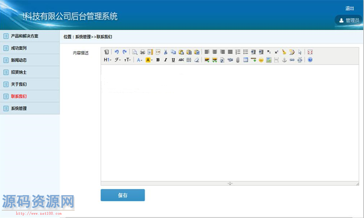Toggle fullscreen editor mode
This screenshot has width=364, height=218.
310,52
